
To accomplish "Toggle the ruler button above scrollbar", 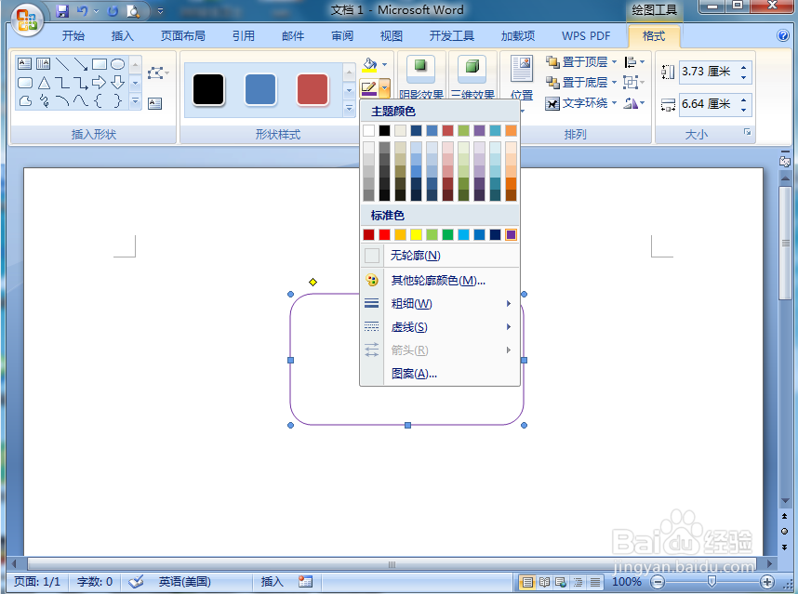I will 785,161.
